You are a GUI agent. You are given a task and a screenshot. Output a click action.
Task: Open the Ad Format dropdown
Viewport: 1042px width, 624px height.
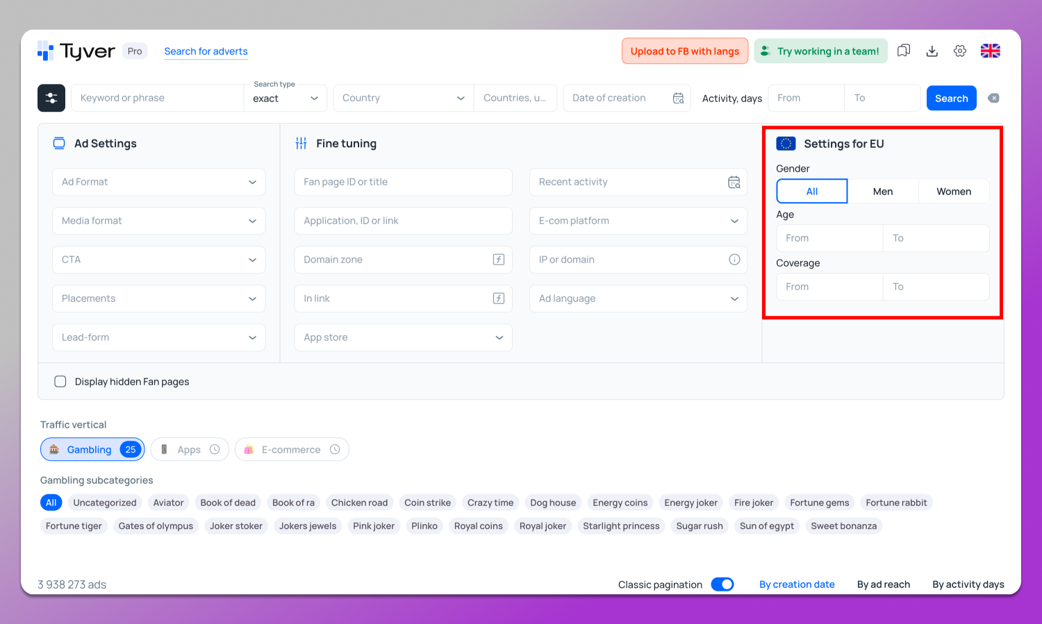[158, 182]
